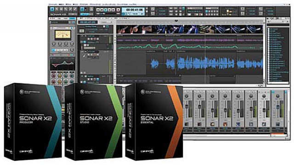294x165 pixels.
Task: Click the snap-to-grid icon in toolbar
Action: (x=82, y=9)
